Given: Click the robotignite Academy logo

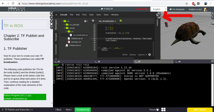Looking at the screenshot, I should [16, 9].
